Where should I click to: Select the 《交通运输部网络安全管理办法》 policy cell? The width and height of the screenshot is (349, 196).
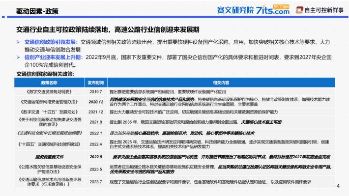click(x=49, y=102)
